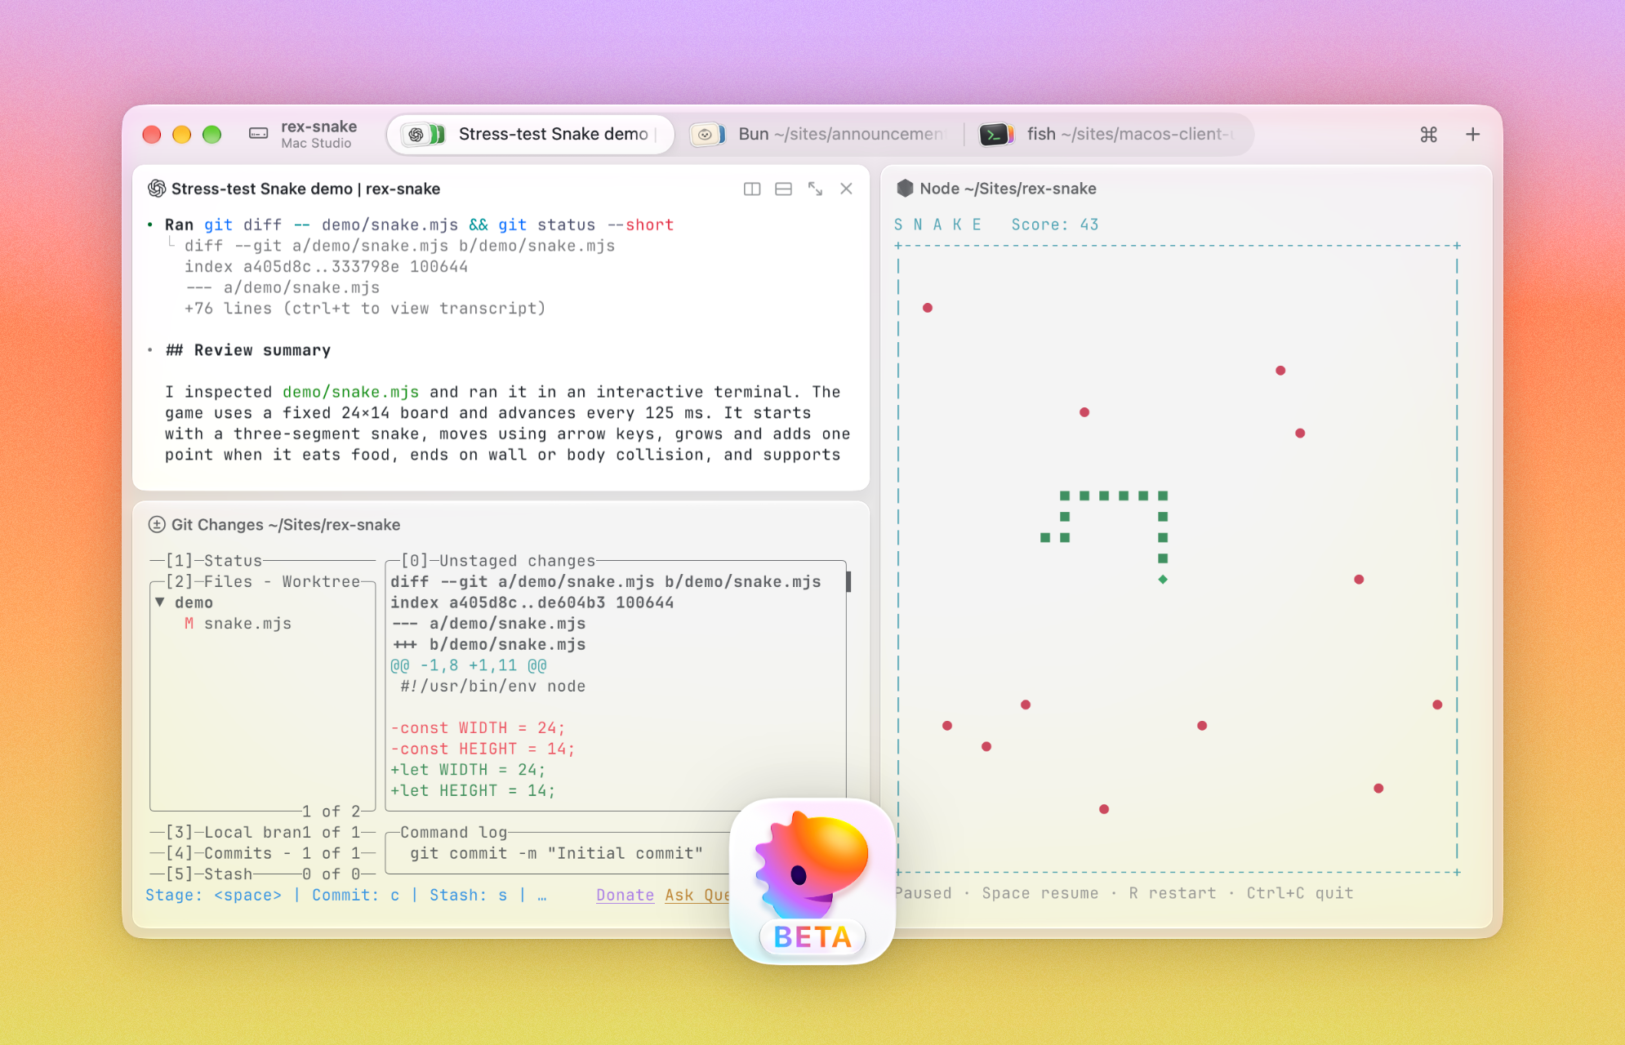
Task: Click the '@@ -1,8 +1,11 @@' hunk header
Action: (469, 665)
